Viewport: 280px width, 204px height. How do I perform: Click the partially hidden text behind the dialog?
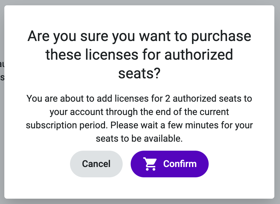click(x=2, y=71)
